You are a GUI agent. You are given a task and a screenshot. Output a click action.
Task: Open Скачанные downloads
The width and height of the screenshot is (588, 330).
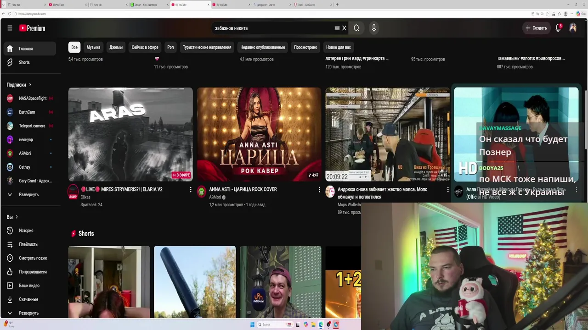[30, 299]
